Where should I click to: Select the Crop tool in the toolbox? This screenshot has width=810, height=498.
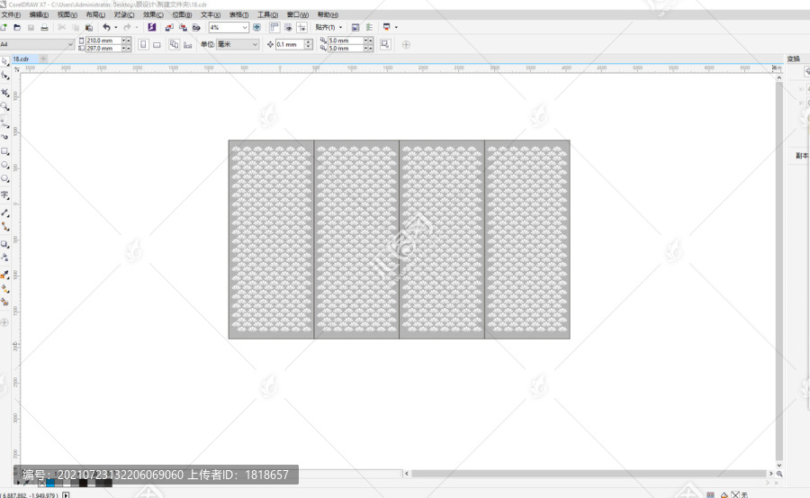[4, 92]
